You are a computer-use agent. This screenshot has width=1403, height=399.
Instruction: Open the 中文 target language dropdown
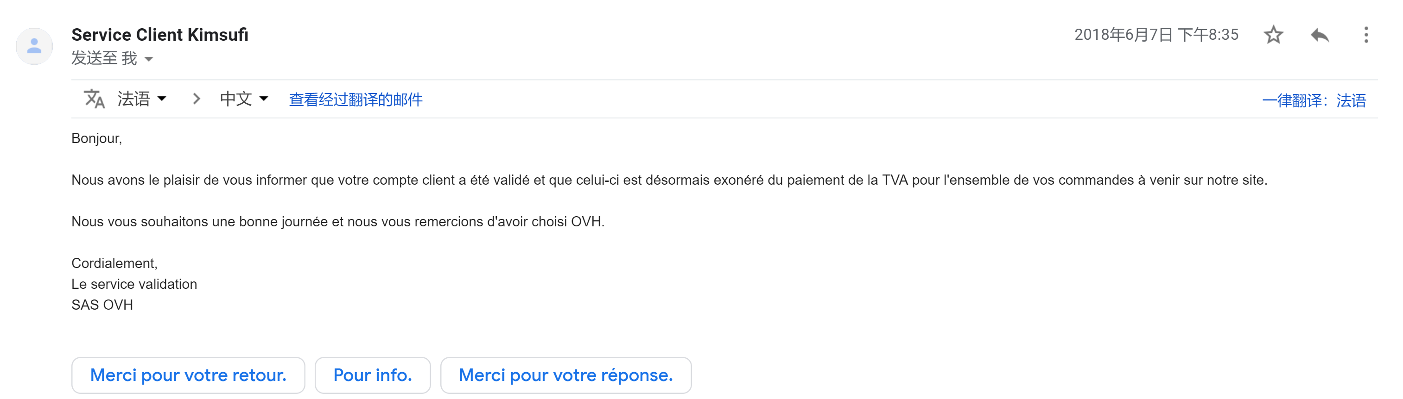coord(243,99)
